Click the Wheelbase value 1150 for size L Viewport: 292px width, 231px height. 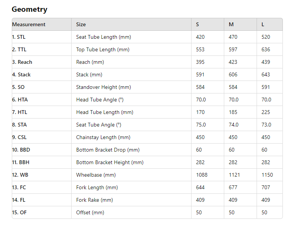coord(267,175)
